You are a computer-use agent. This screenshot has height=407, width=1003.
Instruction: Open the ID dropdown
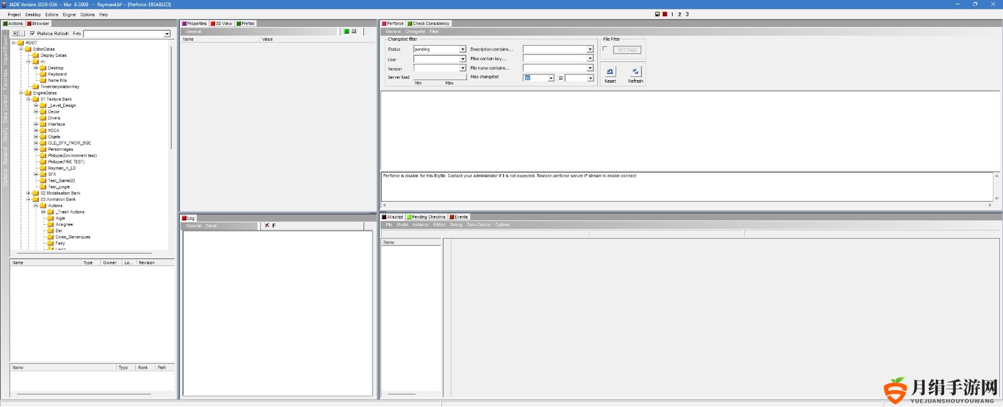pos(590,78)
